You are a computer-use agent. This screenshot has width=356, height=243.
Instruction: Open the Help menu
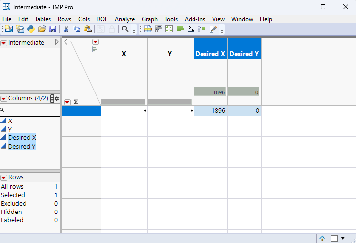pyautogui.click(x=266, y=19)
